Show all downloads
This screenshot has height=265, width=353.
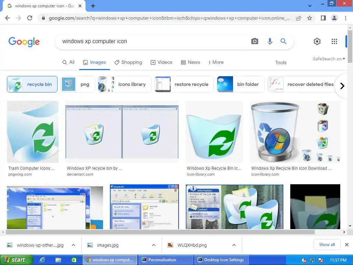point(327,245)
